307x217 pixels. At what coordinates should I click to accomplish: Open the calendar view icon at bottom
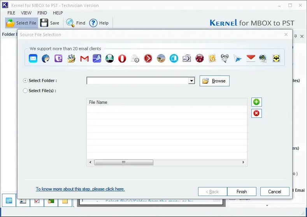coord(9,200)
